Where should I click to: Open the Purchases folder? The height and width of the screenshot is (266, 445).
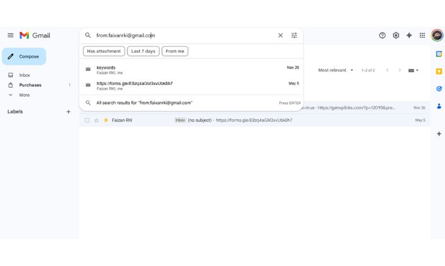pos(30,85)
